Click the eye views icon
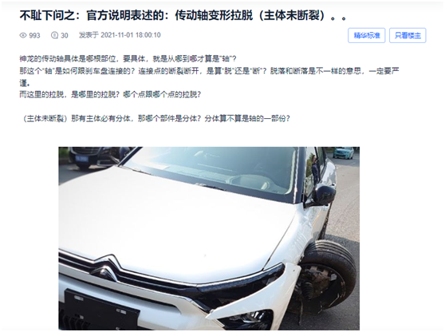 (23, 35)
